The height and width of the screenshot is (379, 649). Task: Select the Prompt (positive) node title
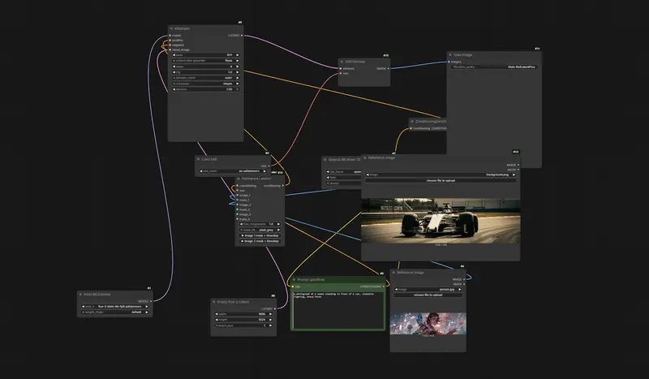(311, 280)
